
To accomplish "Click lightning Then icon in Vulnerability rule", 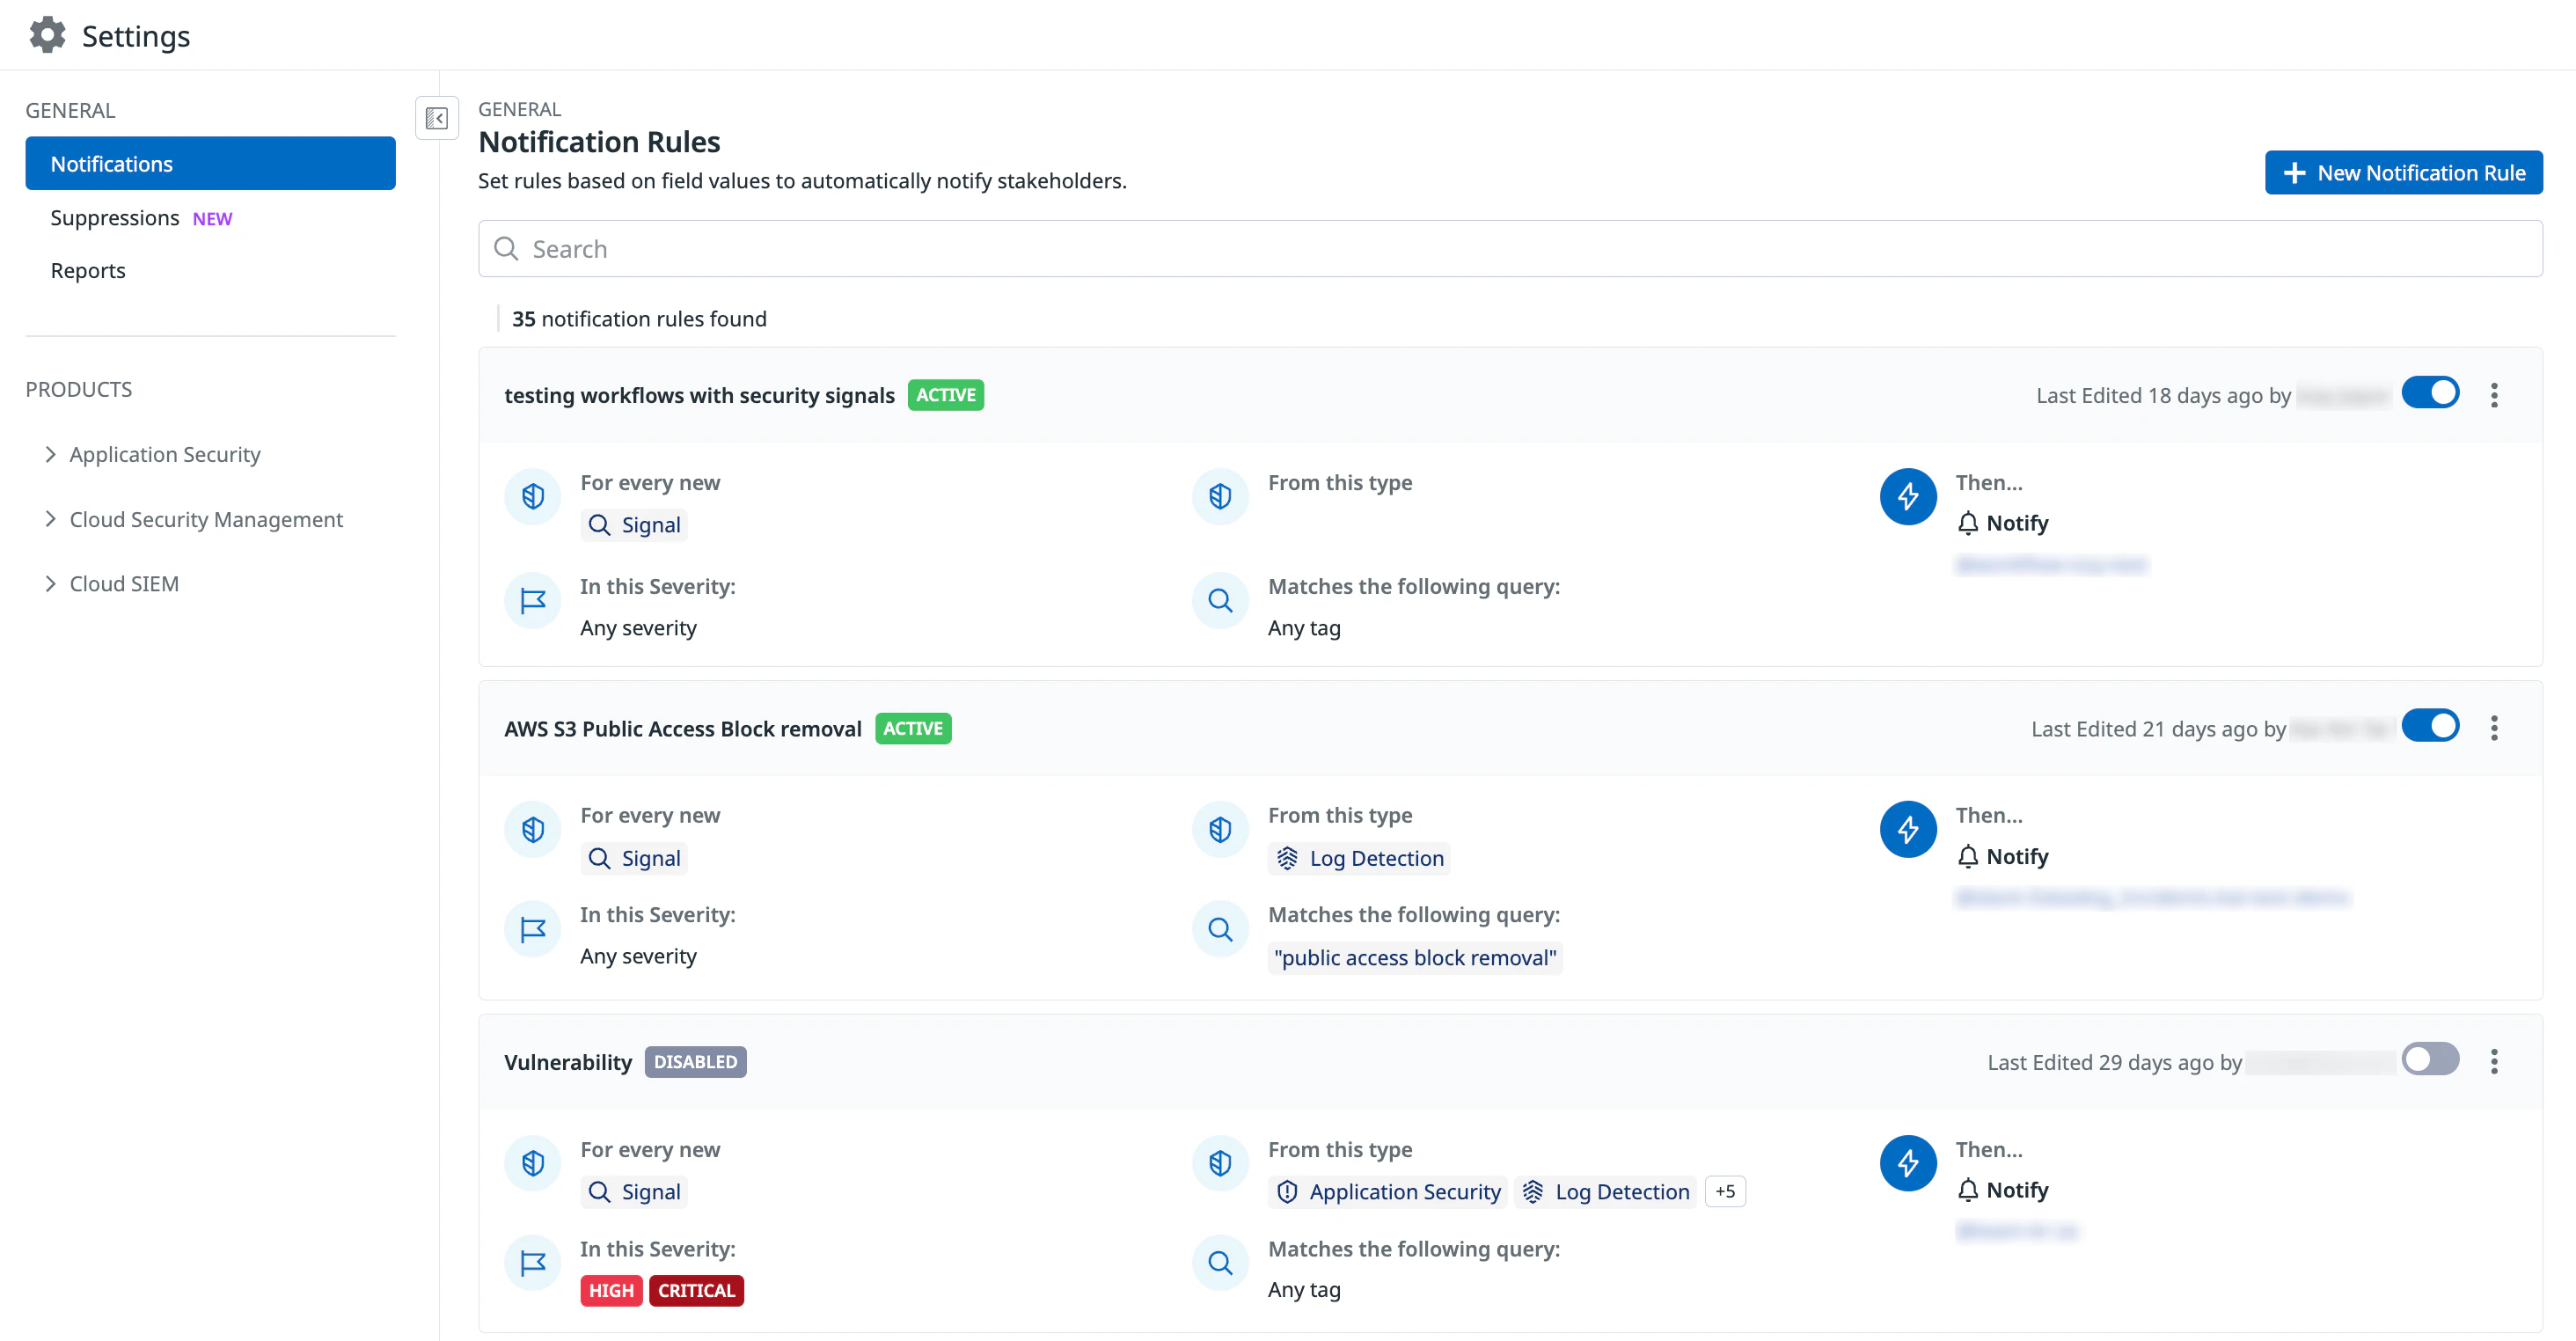I will [1908, 1163].
